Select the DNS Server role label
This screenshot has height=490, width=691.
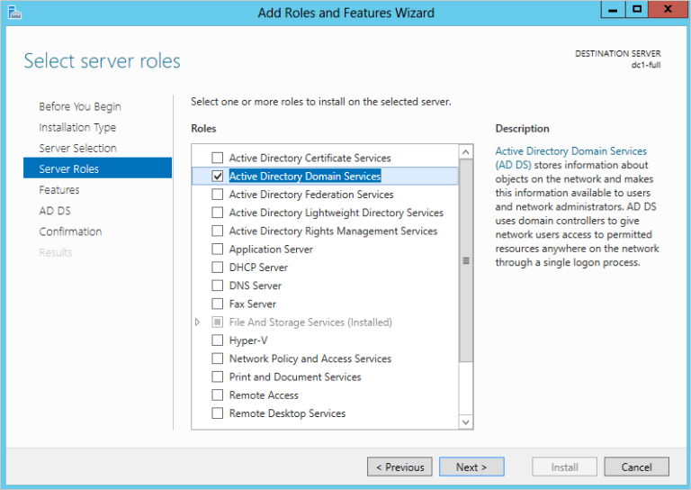pyautogui.click(x=256, y=286)
